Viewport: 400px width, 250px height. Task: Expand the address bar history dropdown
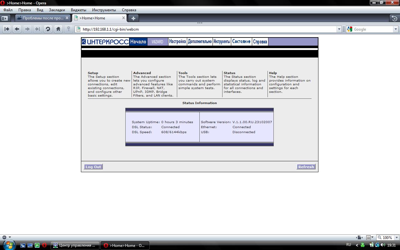[339, 29]
